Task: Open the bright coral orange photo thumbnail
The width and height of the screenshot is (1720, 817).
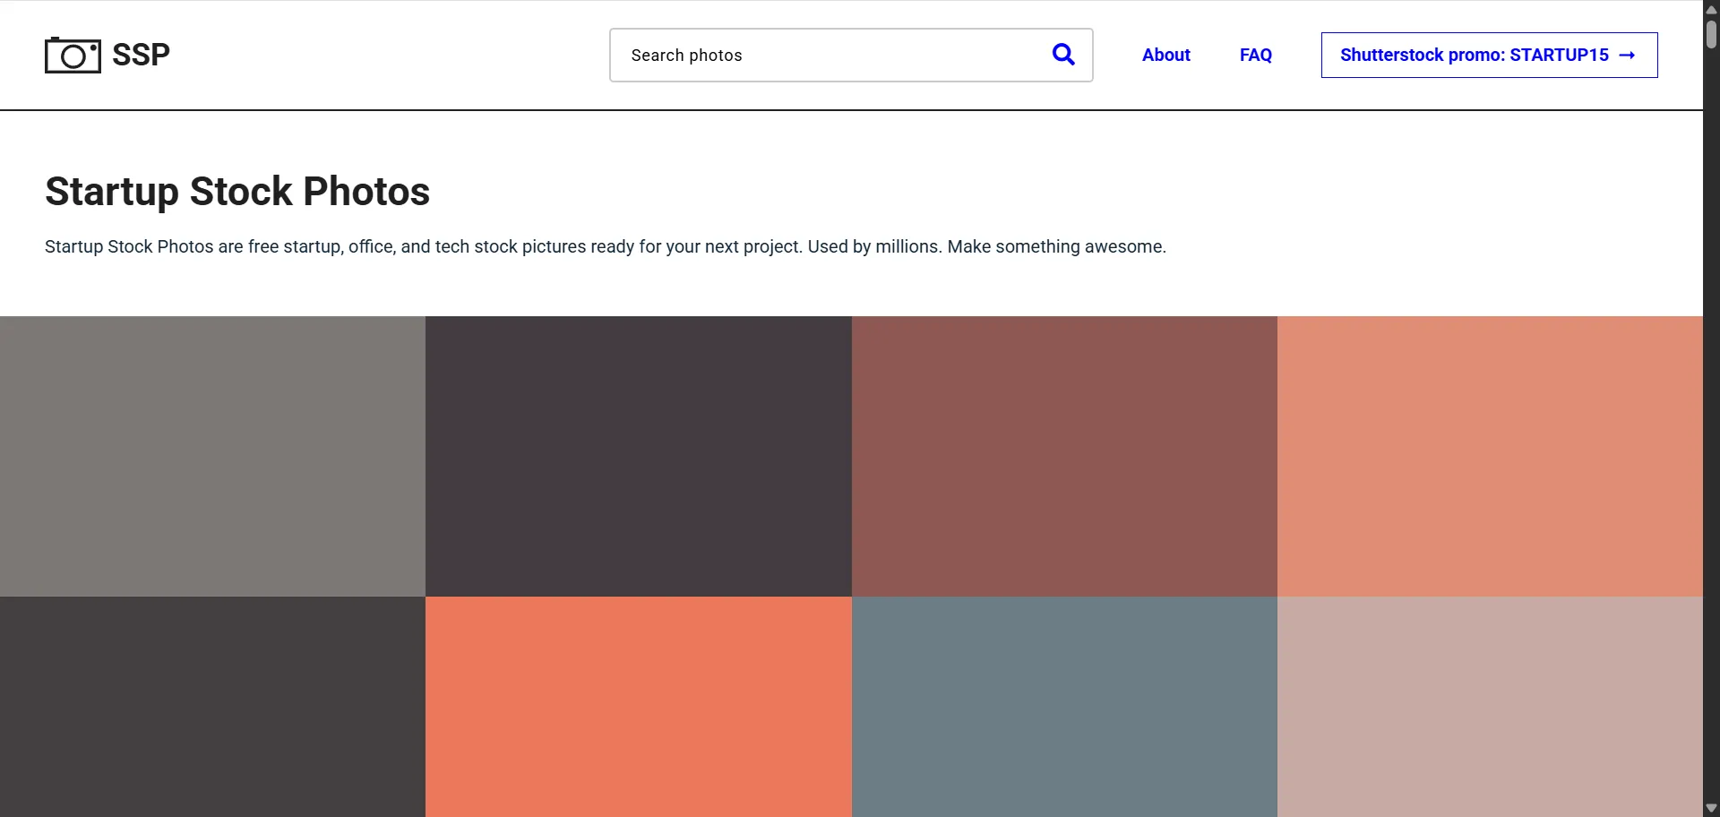Action: click(x=638, y=707)
